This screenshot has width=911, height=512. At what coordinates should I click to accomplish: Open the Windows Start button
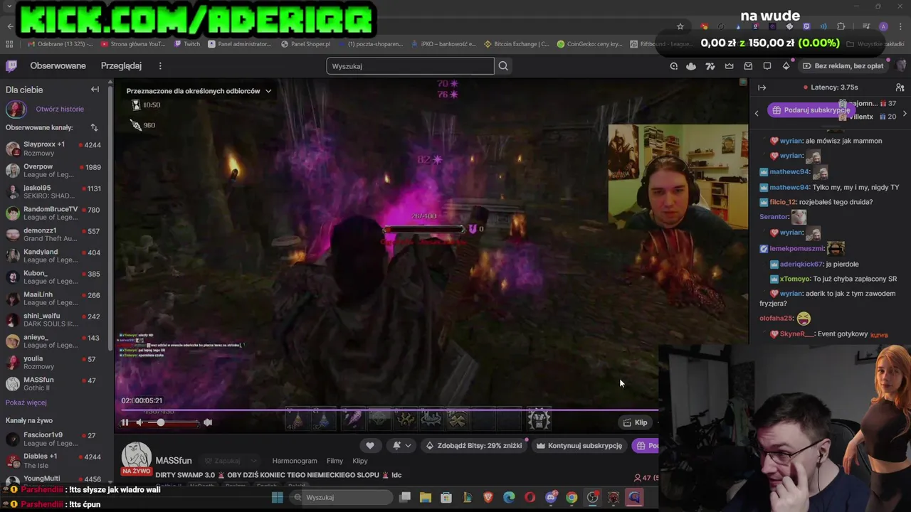coord(278,497)
